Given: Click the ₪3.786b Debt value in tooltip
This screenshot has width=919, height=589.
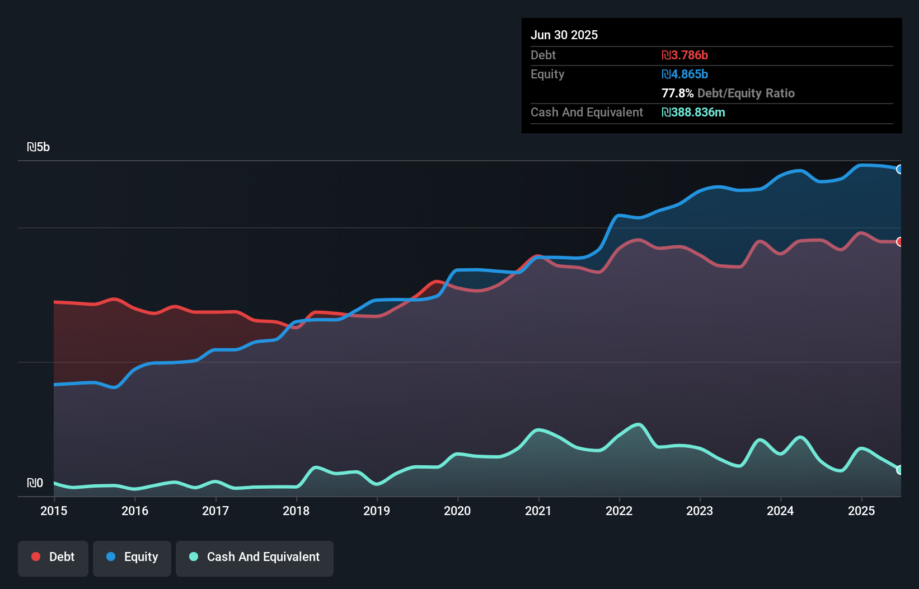Looking at the screenshot, I should [x=684, y=55].
